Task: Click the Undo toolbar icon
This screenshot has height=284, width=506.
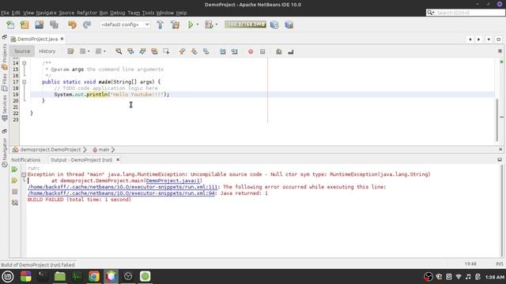Action: tap(72, 24)
